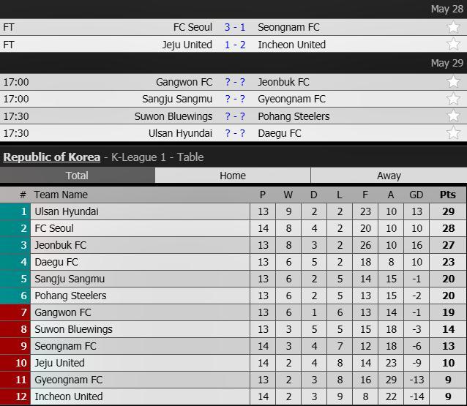Star the Gangwon FC vs Jeonbuk FC match
The height and width of the screenshot is (406, 467).
coord(454,82)
